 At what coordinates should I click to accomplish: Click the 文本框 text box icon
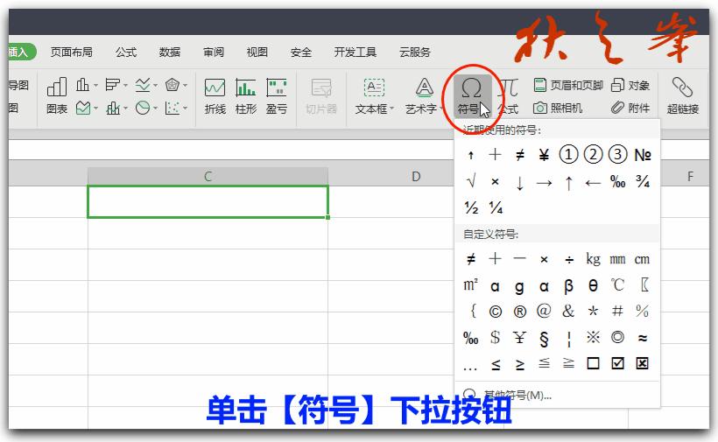374,88
